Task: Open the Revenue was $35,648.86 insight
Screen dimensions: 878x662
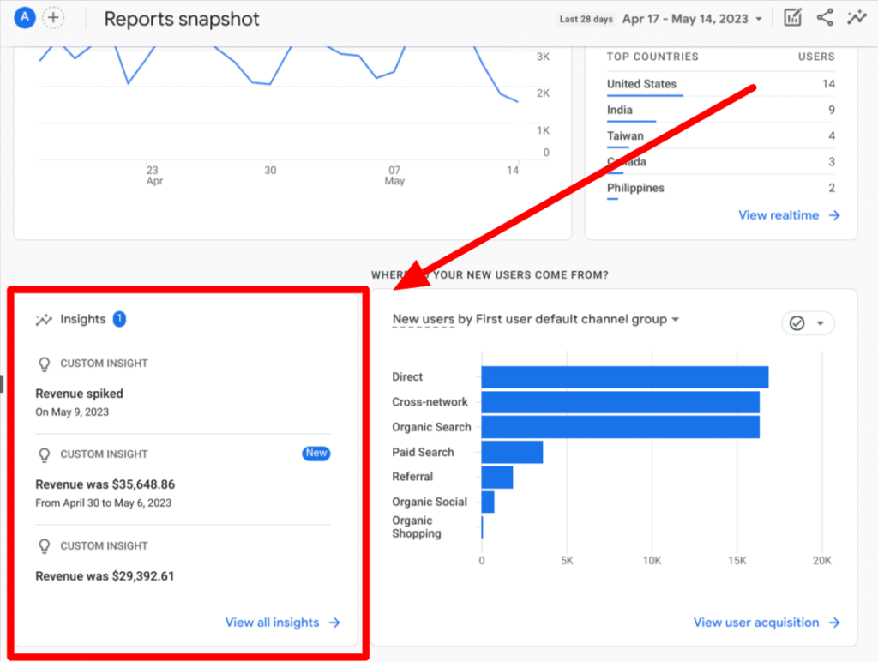Action: [x=105, y=484]
